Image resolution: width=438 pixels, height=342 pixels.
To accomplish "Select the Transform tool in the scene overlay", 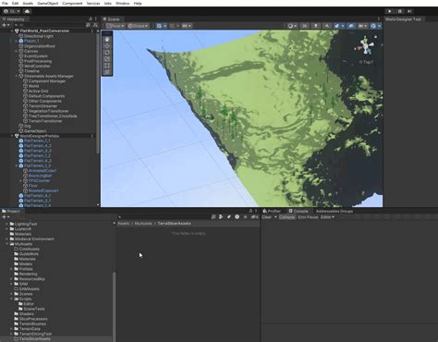I will point(107,72).
